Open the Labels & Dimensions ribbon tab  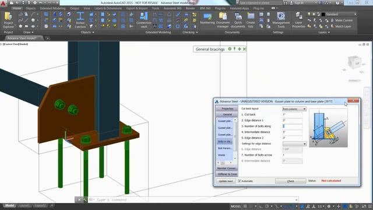[108, 8]
